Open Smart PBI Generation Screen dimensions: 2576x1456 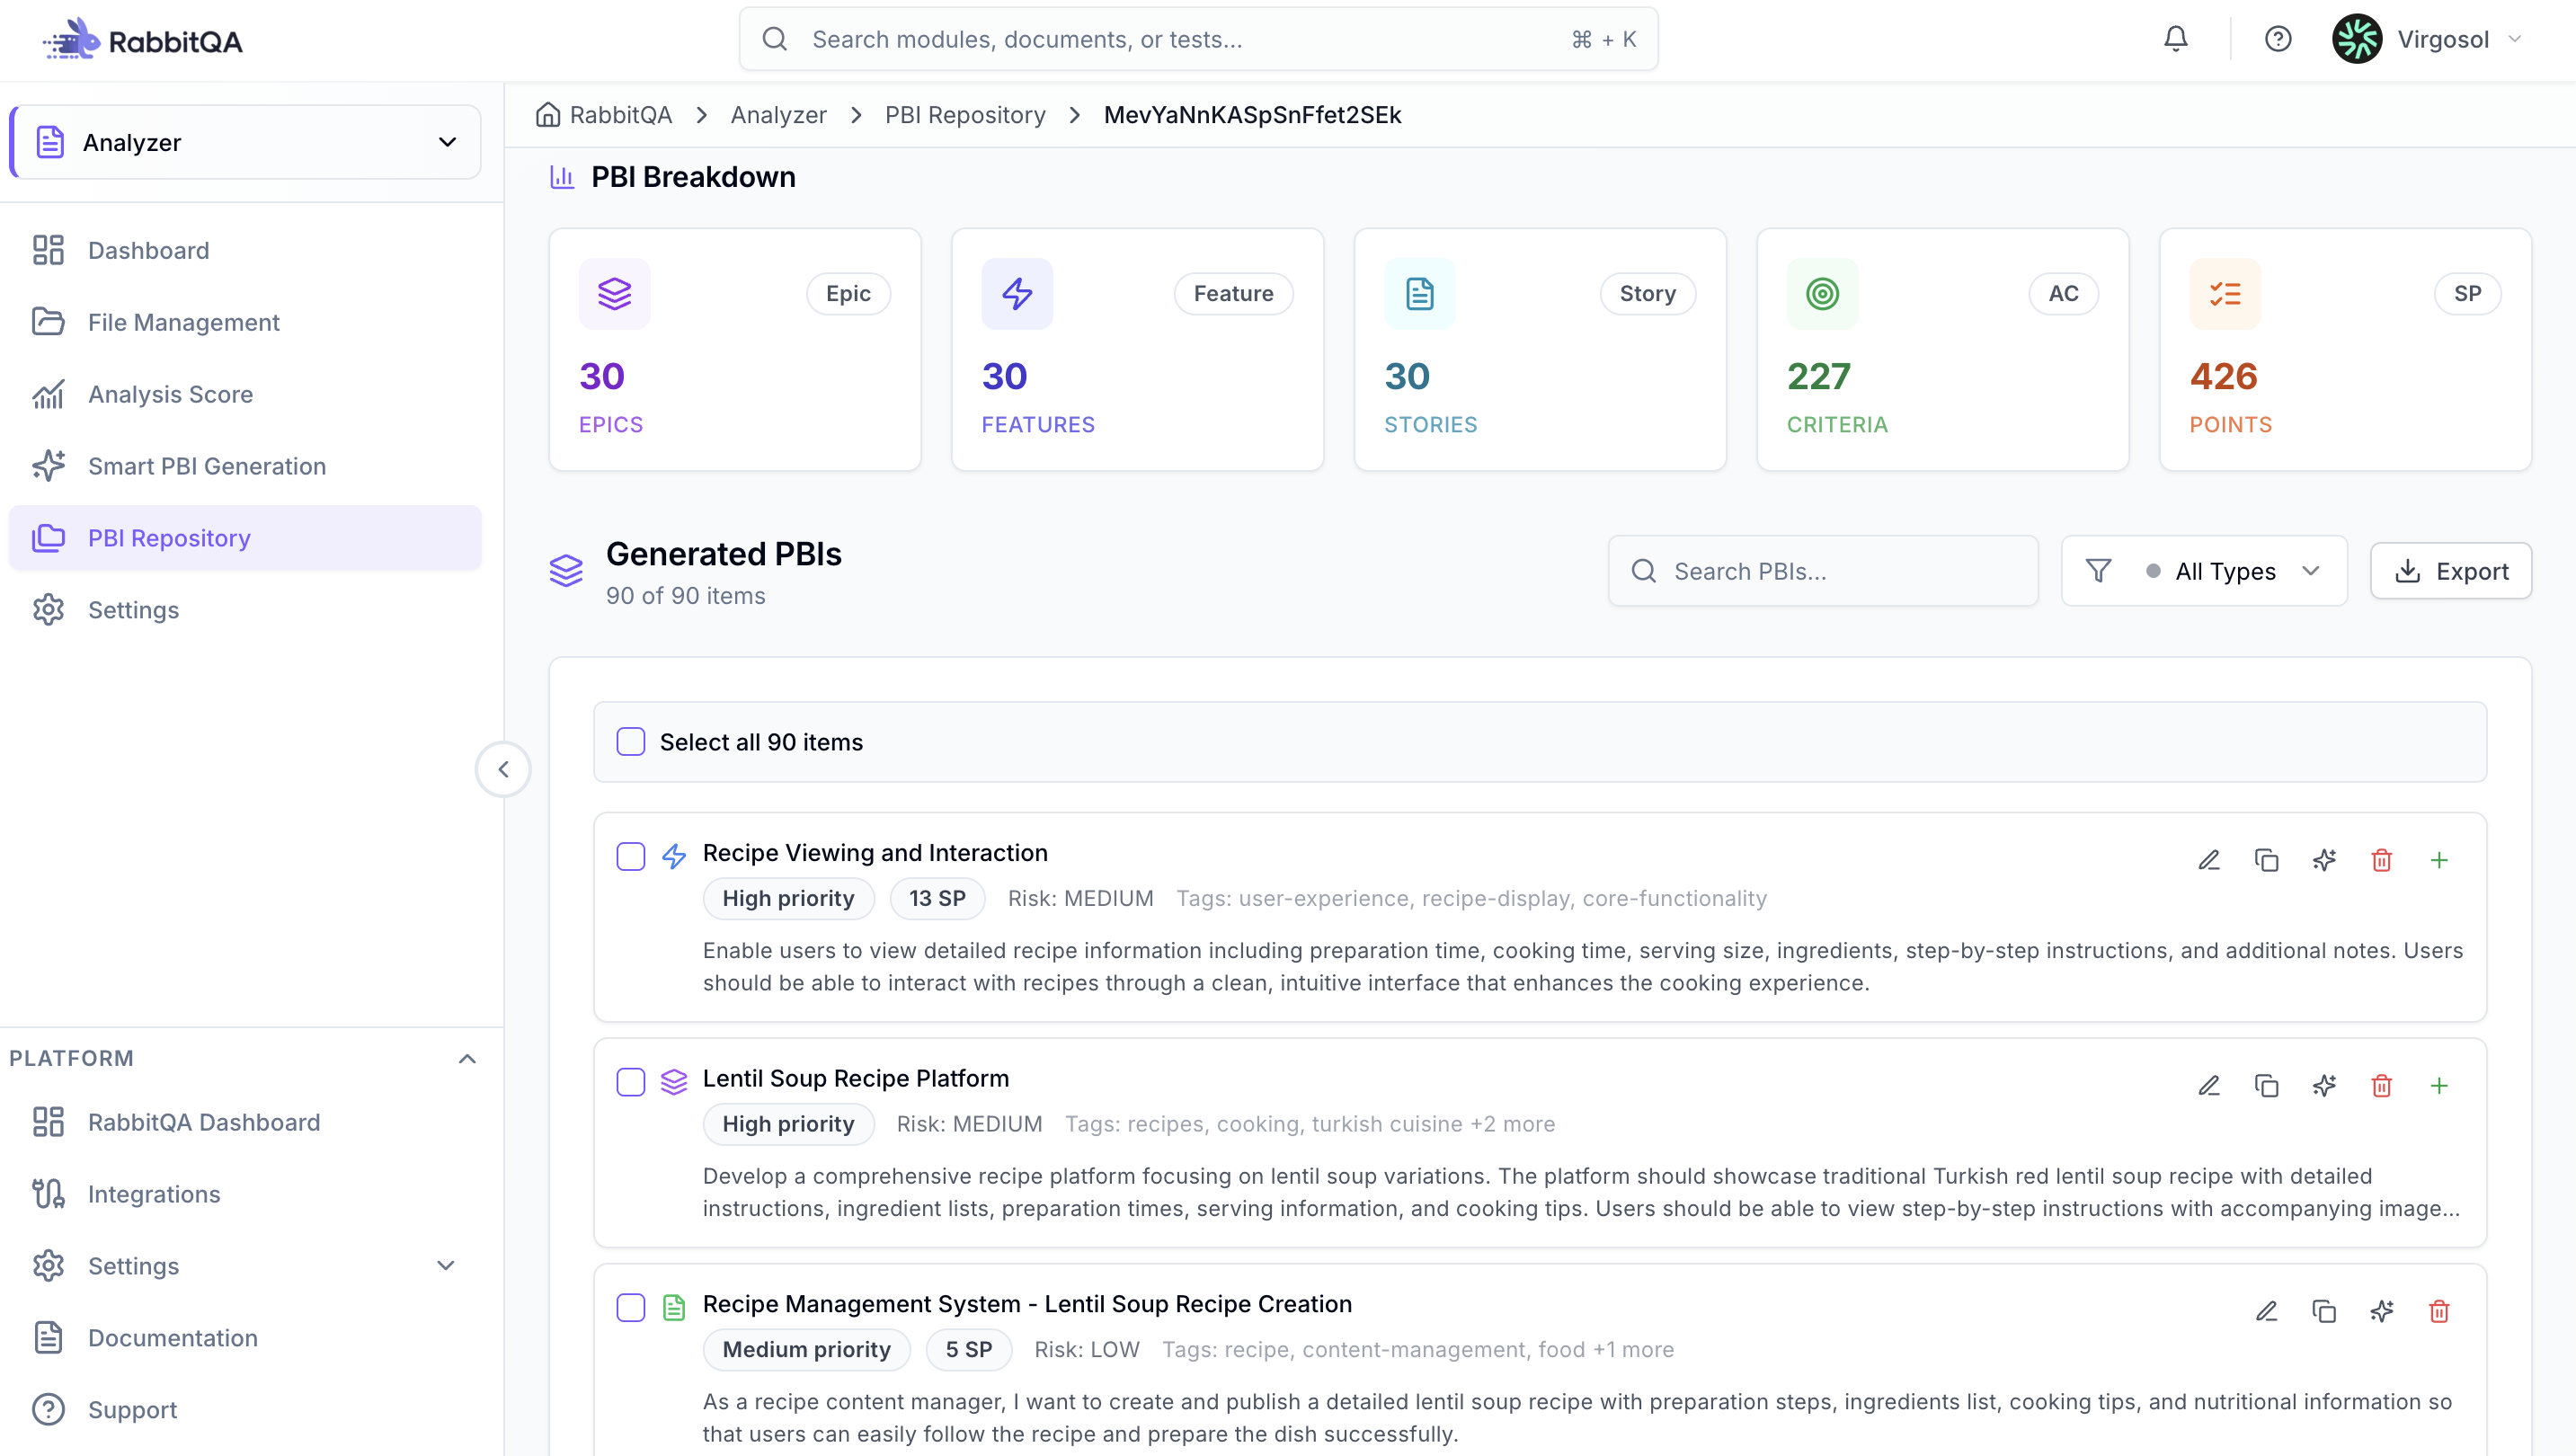point(246,466)
